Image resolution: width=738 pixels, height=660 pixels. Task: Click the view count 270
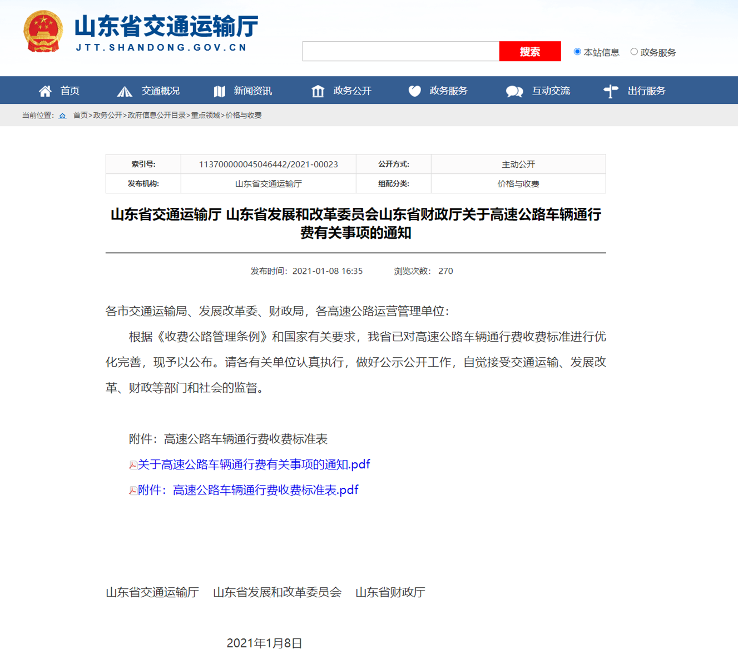click(x=445, y=271)
